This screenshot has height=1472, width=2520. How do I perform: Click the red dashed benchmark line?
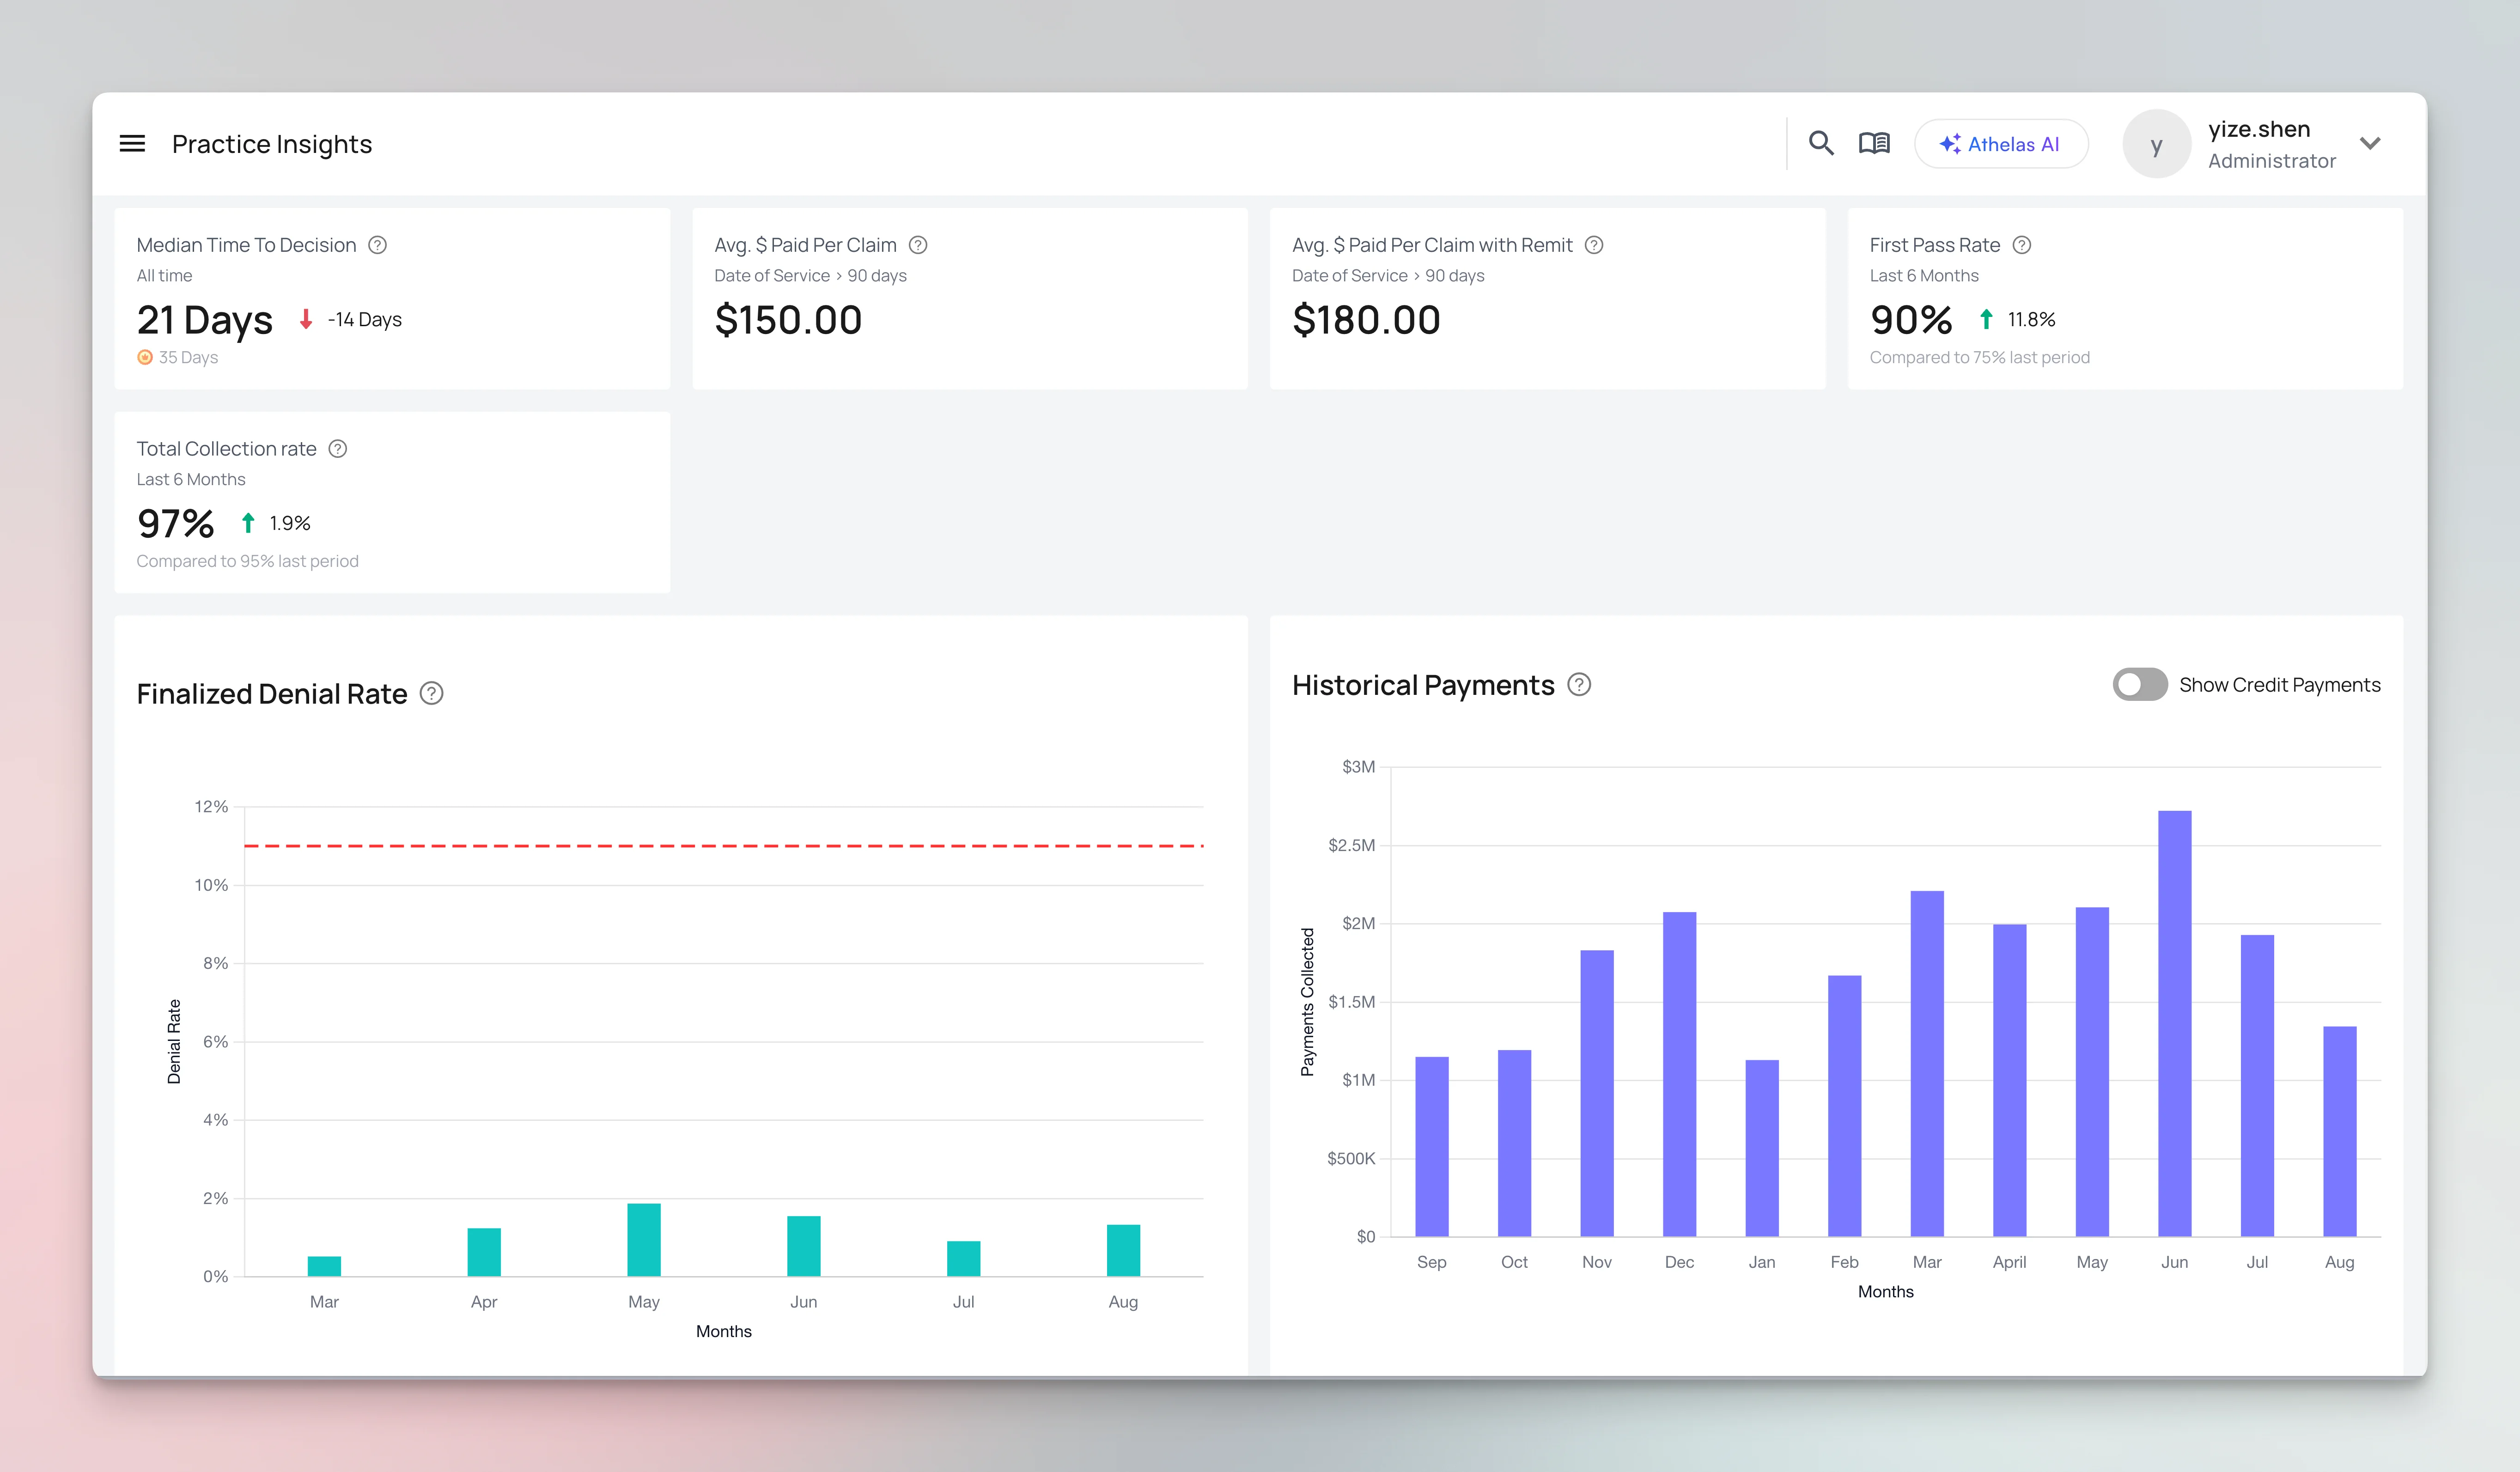click(724, 846)
